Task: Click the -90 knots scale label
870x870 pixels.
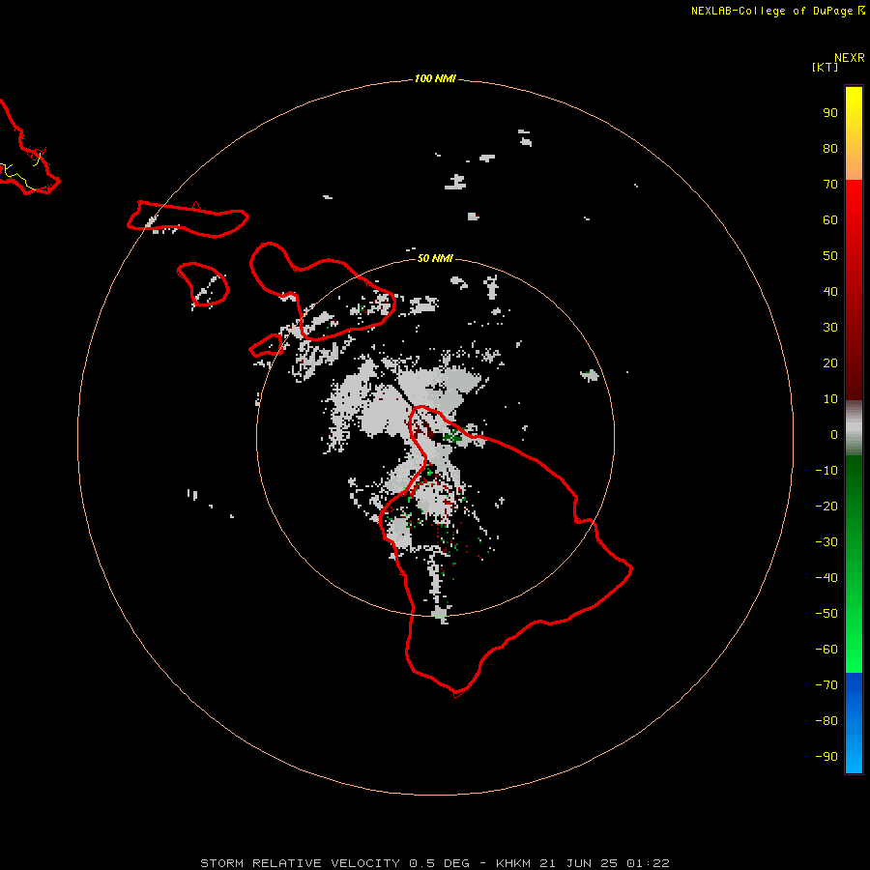Action: [826, 757]
